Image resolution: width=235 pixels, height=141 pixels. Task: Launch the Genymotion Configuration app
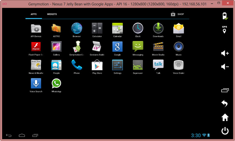(77, 49)
